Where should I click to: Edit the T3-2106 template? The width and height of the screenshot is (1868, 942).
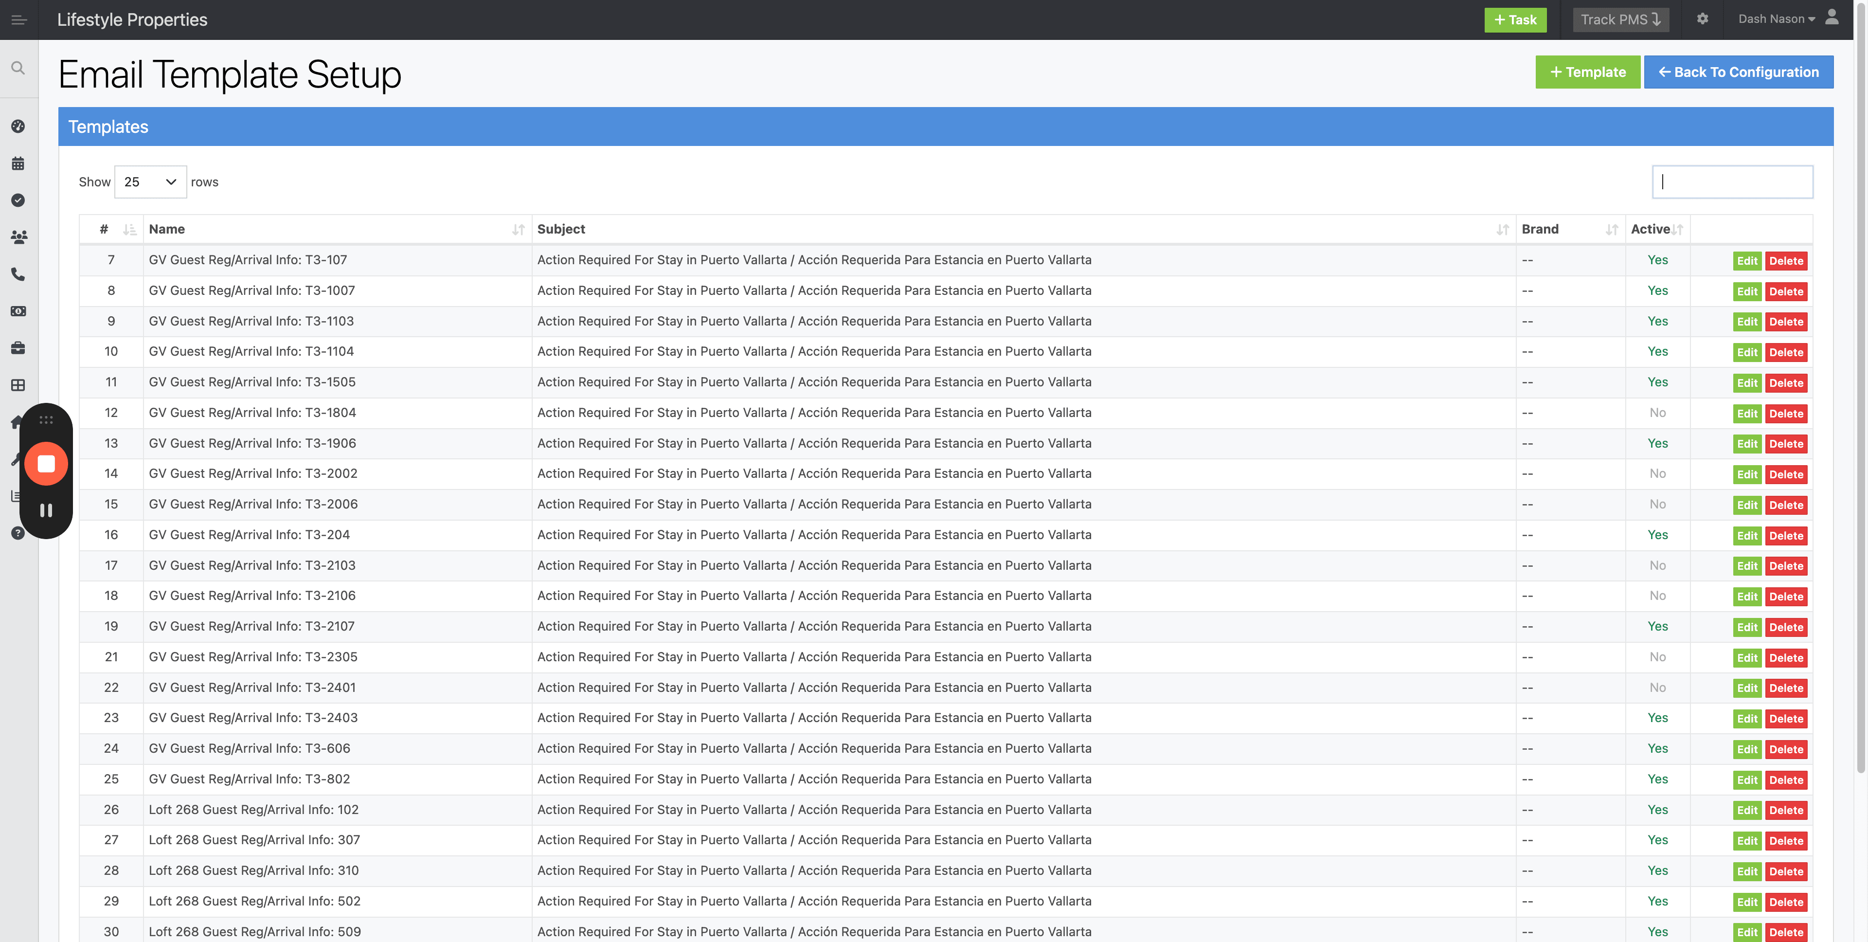coord(1747,597)
